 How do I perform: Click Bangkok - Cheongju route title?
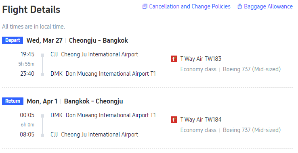pos(94,101)
